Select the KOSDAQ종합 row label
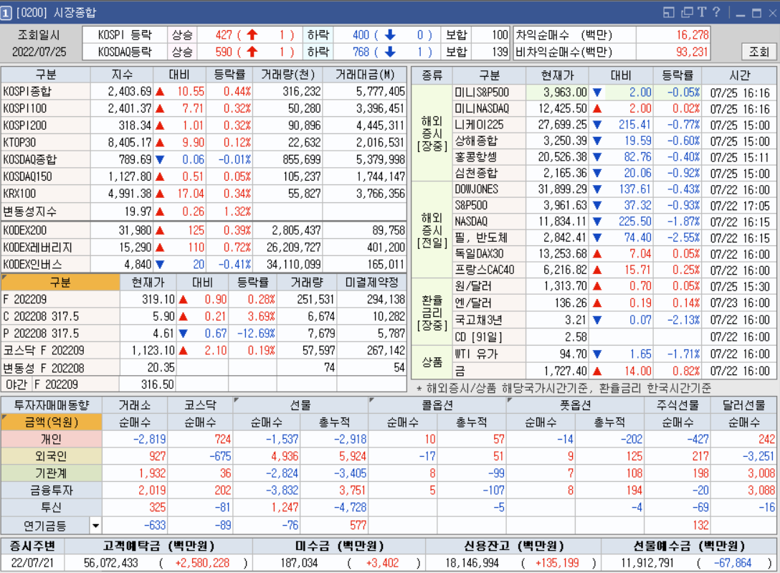This screenshot has height=573, width=780. pos(45,159)
